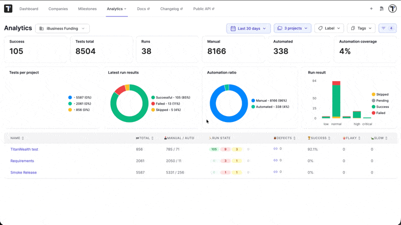Open the iBusiness Funding company dropdown
Screen dimensions: 401x225
tap(62, 28)
